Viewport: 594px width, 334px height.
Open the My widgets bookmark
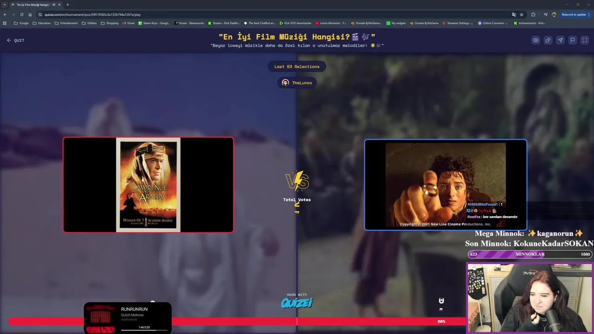pos(396,23)
